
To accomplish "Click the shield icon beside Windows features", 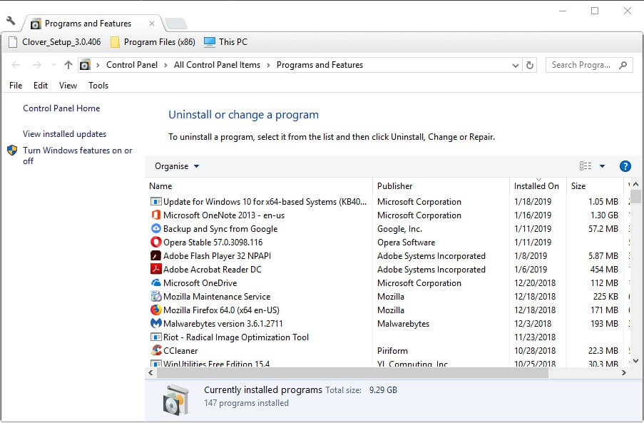I will pos(12,151).
